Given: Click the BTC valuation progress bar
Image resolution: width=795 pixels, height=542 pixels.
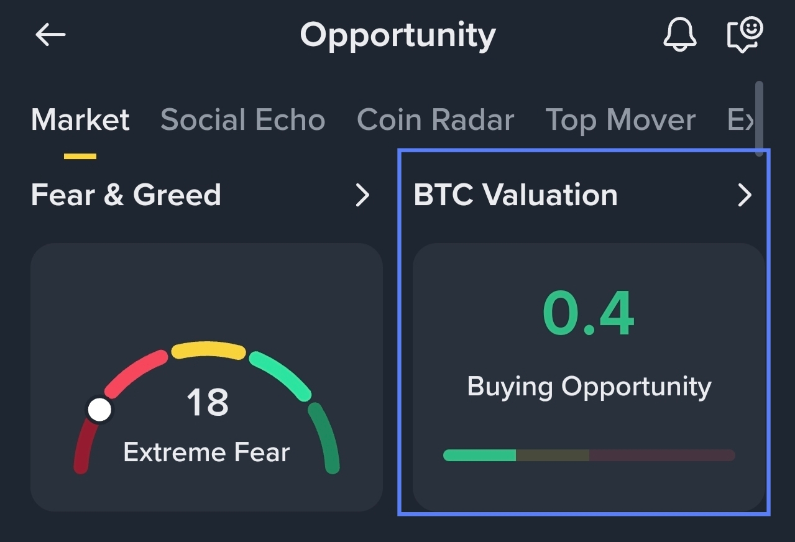Looking at the screenshot, I should point(589,456).
